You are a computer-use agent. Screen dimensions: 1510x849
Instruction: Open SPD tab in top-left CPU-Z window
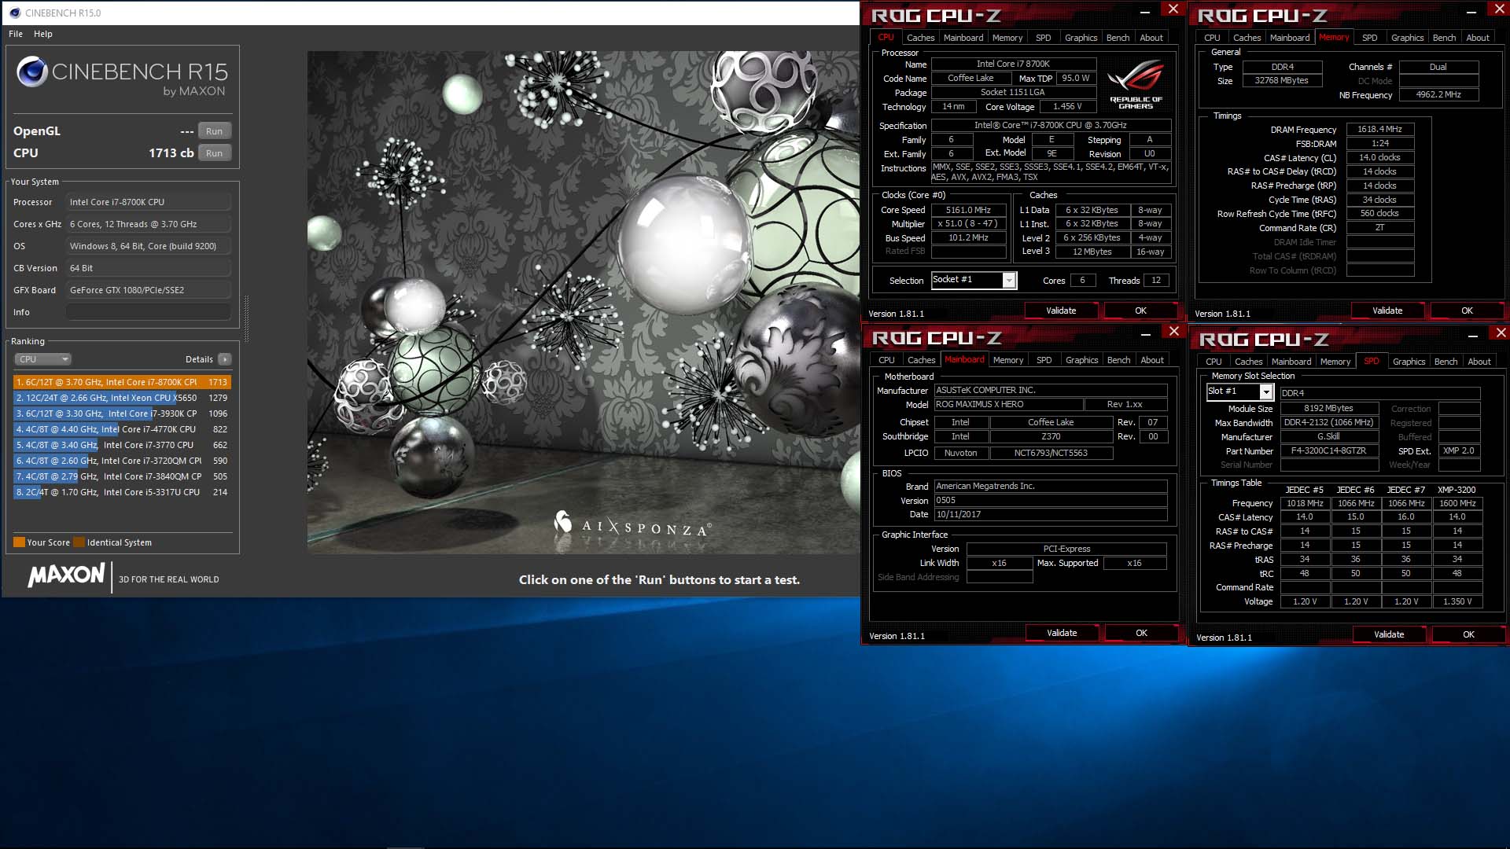point(1043,38)
